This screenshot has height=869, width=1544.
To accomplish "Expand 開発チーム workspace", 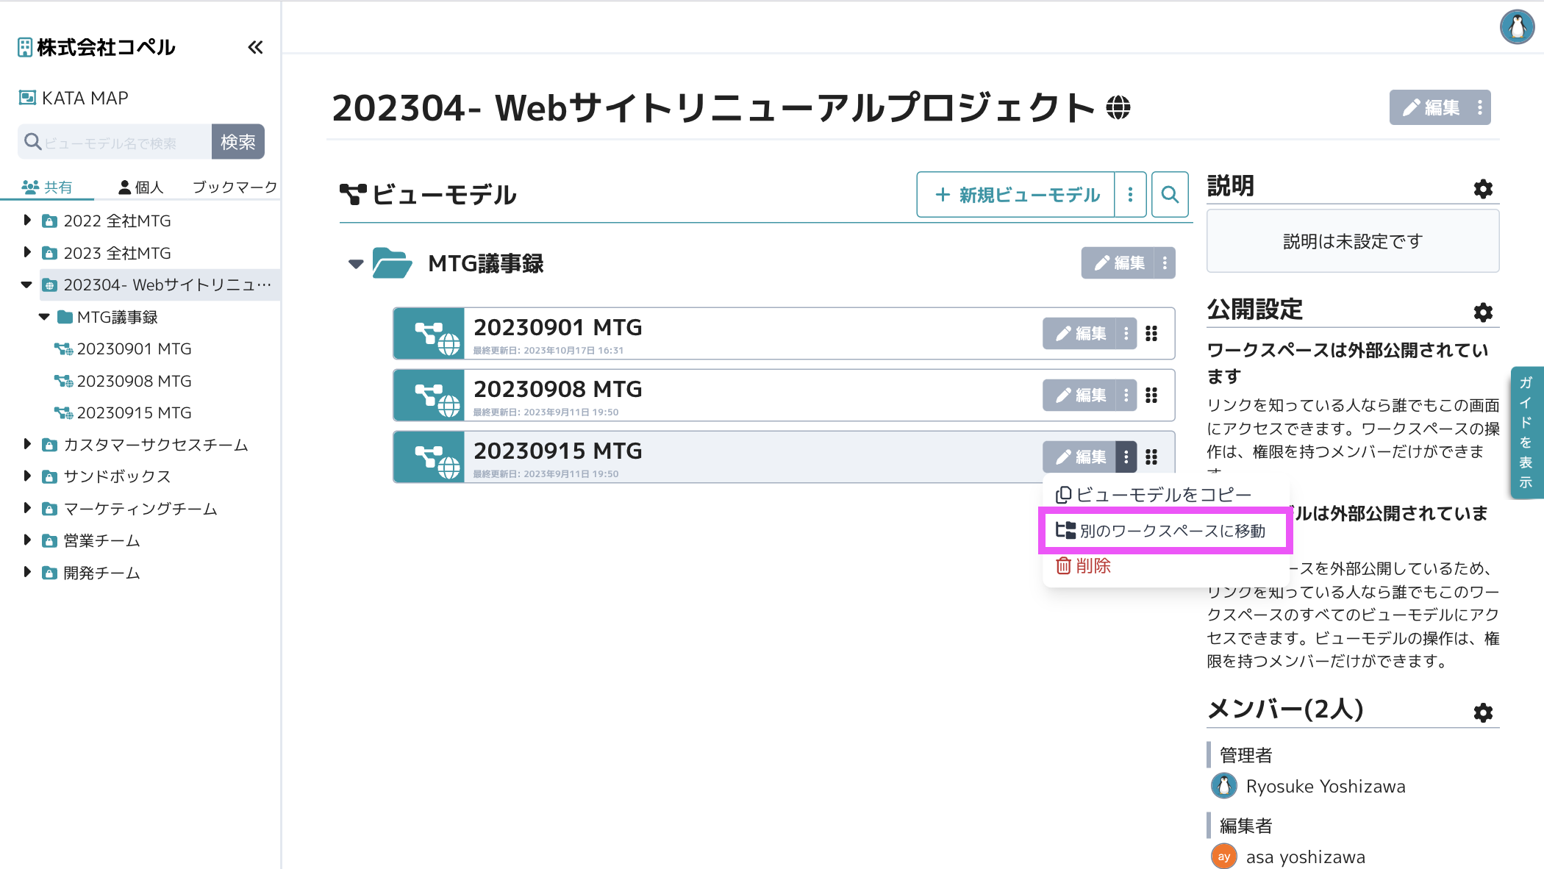I will [x=27, y=572].
